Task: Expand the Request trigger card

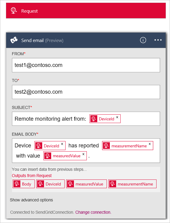Action: (86, 11)
